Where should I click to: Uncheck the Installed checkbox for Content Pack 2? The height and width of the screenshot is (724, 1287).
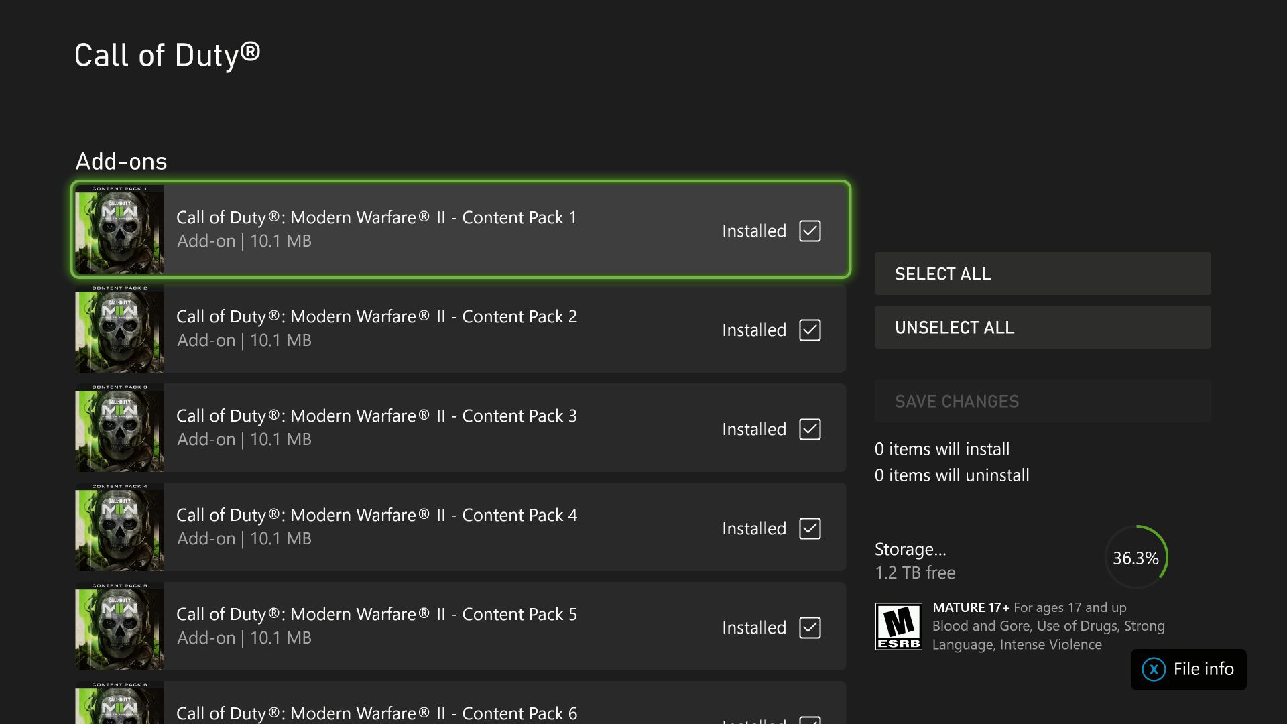(x=810, y=330)
